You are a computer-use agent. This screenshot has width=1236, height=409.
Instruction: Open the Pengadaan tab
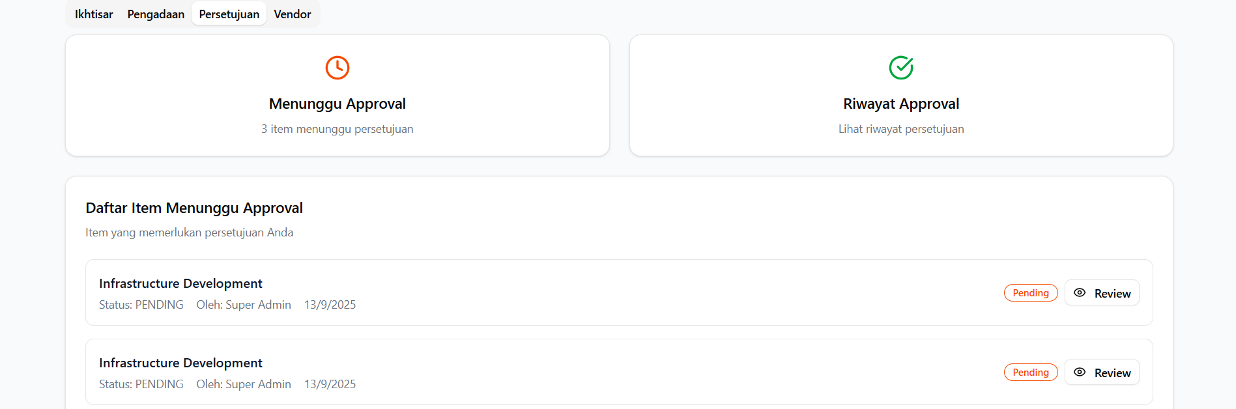point(156,14)
